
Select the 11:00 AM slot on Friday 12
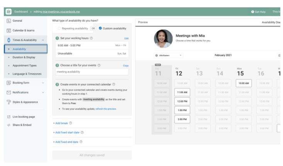[x=182, y=93]
